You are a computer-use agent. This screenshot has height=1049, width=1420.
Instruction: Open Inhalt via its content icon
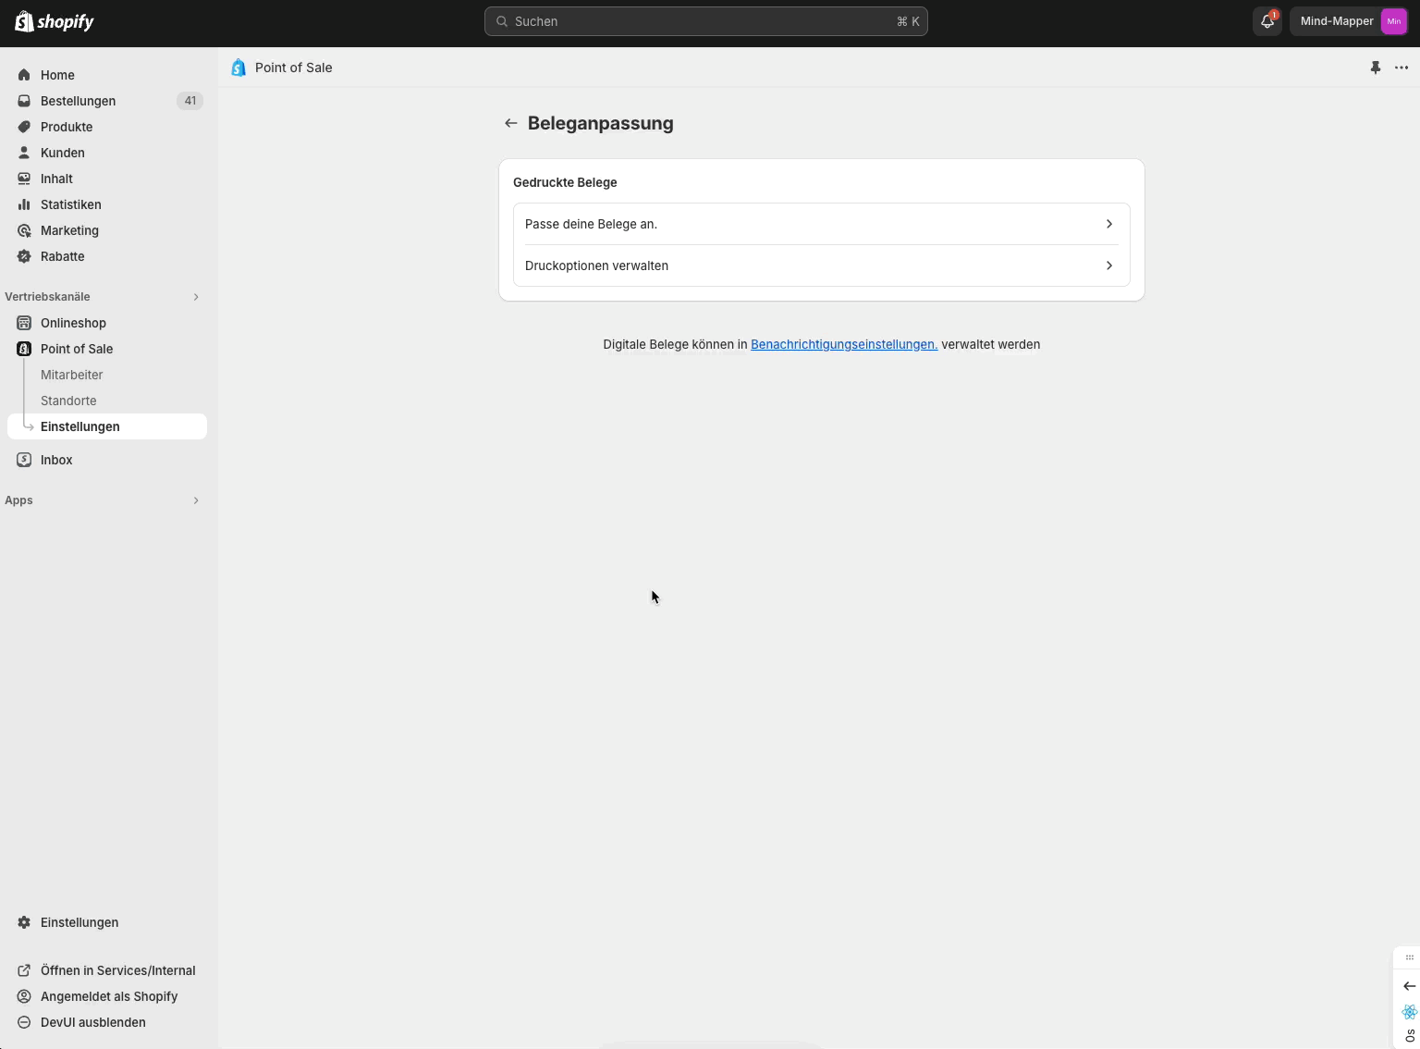click(x=24, y=179)
